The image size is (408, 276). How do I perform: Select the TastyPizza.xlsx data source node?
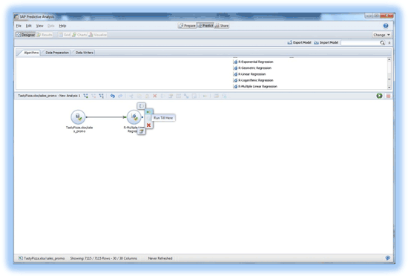coord(78,117)
